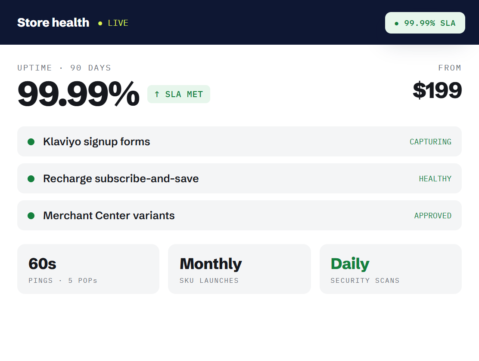The width and height of the screenshot is (479, 361).
Task: Click the large 99.99% uptime figure
Action: click(x=78, y=94)
